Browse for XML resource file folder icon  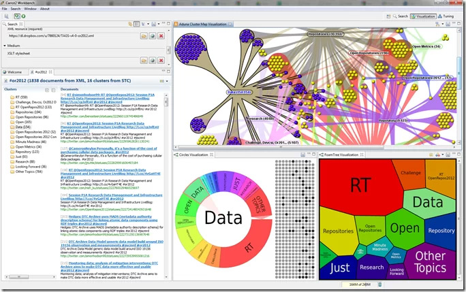pos(144,36)
